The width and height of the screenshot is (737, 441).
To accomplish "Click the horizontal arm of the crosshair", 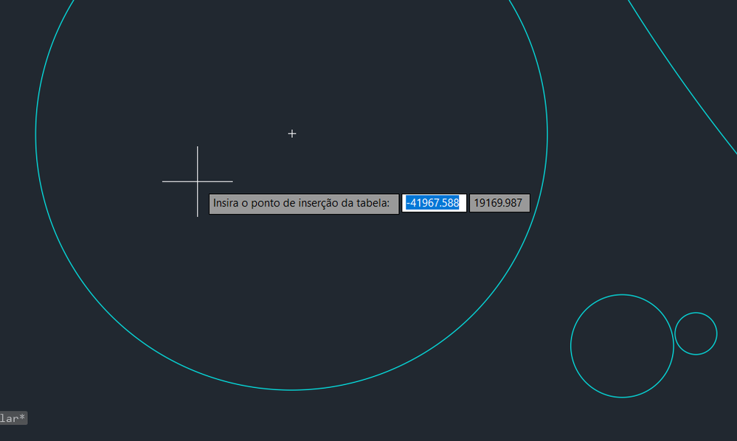I will pyautogui.click(x=216, y=181).
